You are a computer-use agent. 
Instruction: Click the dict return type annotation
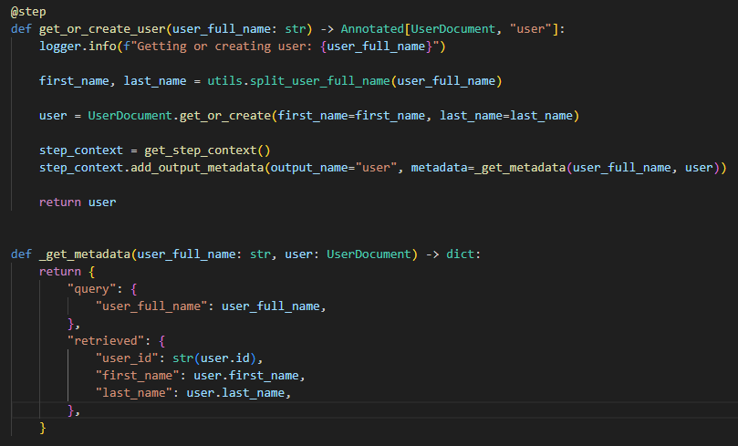pos(461,254)
